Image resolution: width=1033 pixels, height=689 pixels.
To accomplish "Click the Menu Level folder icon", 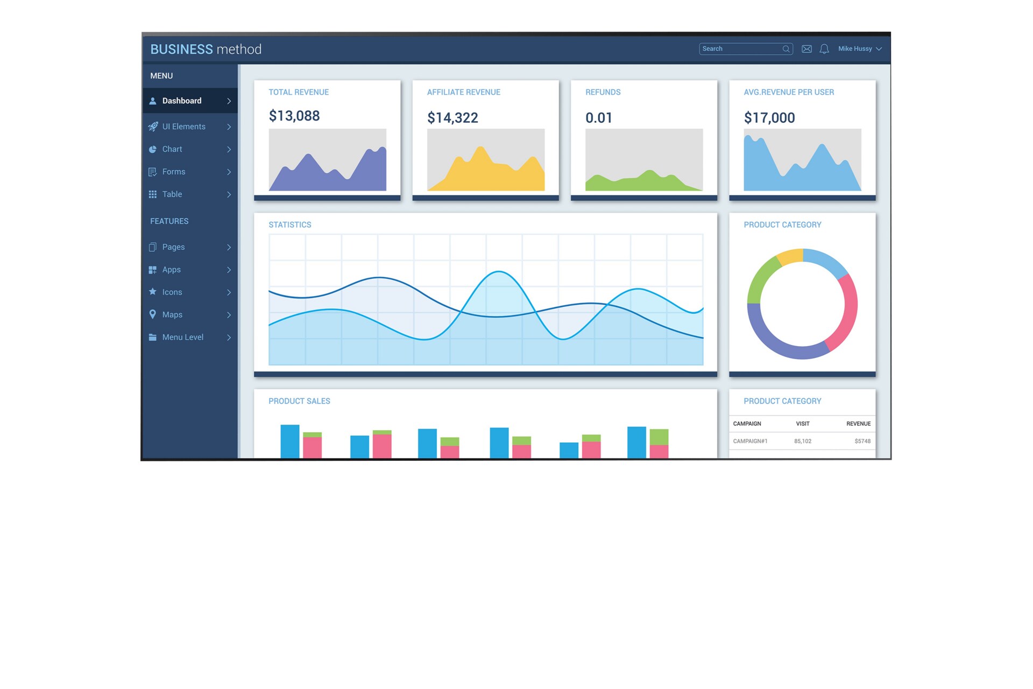I will [x=153, y=337].
